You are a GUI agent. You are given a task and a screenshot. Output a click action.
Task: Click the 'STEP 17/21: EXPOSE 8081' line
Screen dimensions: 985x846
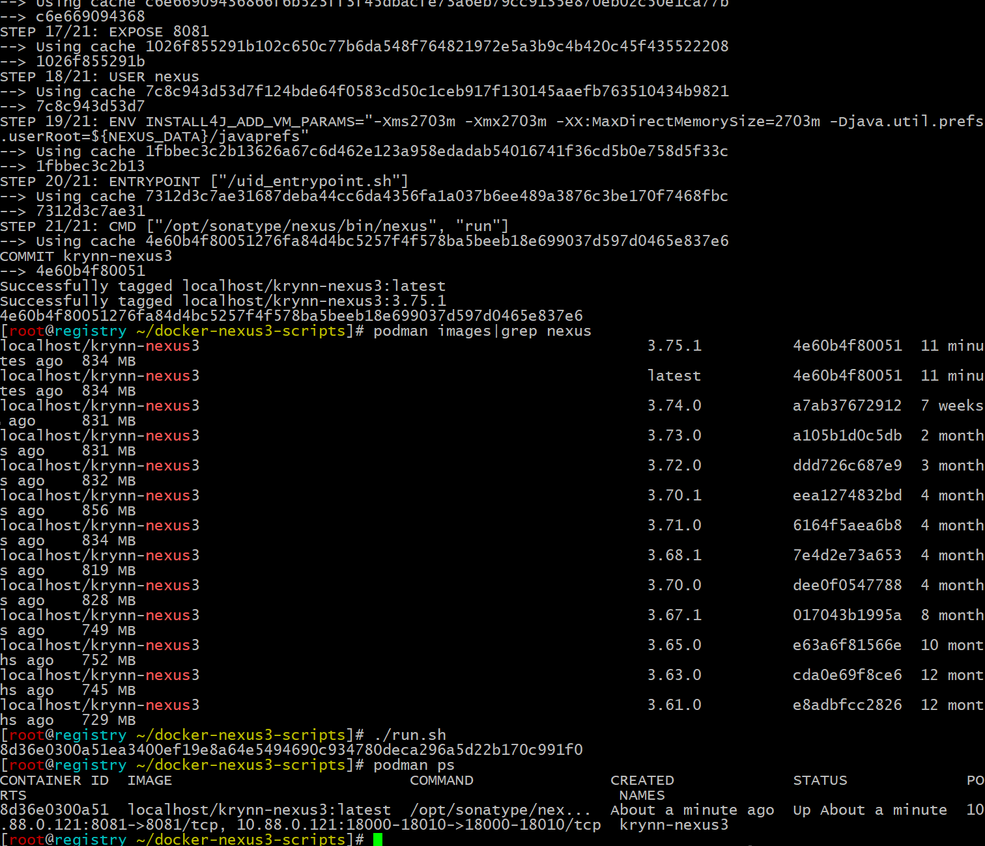[104, 31]
